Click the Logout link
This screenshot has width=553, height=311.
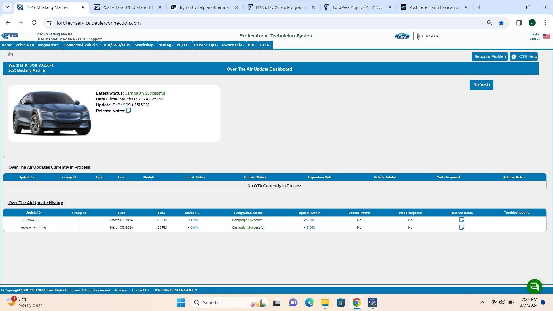534,39
